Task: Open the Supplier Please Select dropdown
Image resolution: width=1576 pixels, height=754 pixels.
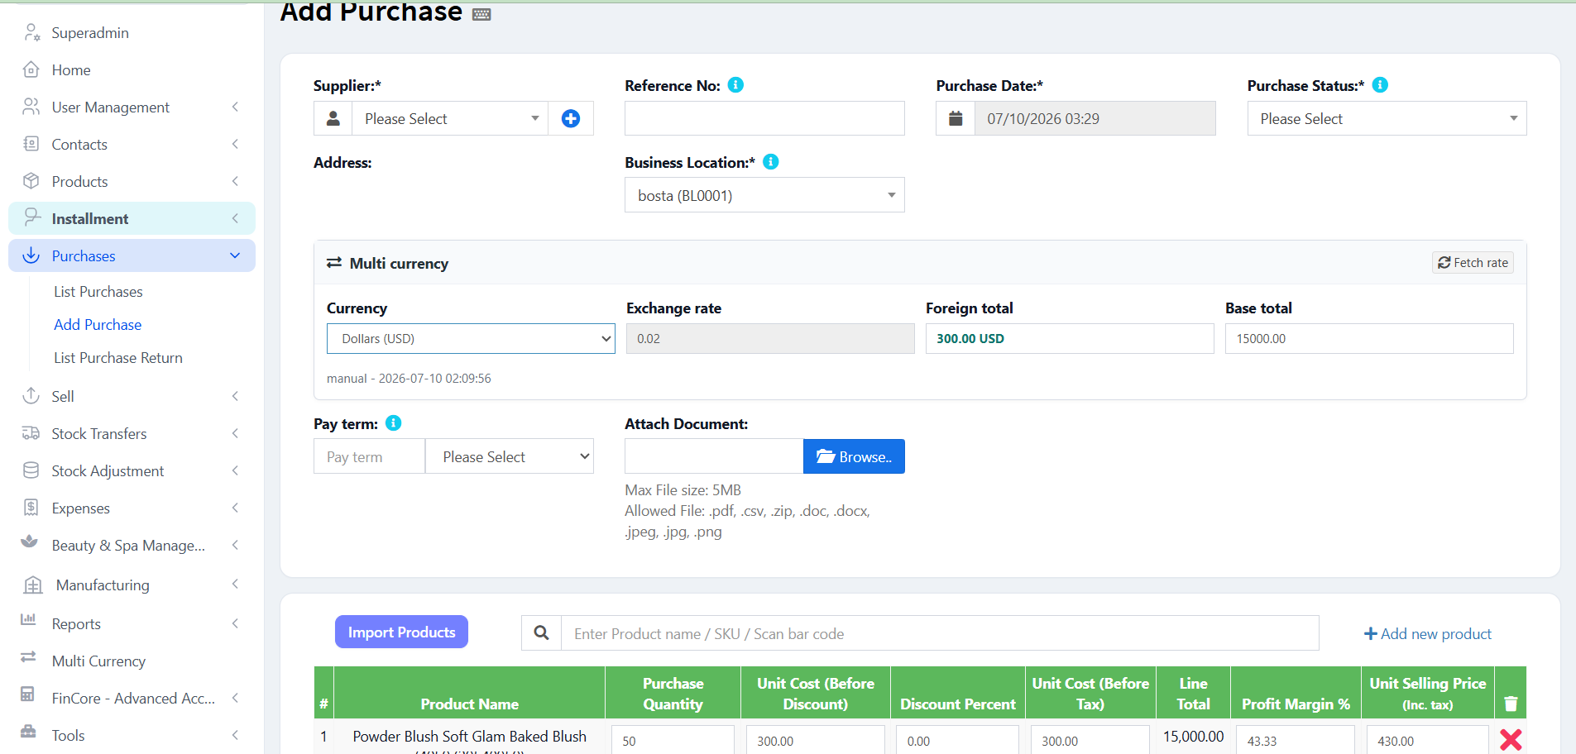Action: pos(450,119)
